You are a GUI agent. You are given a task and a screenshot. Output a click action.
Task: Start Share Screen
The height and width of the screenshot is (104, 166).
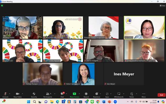[x=74, y=95]
